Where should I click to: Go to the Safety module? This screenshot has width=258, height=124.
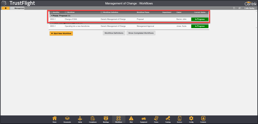[x=80, y=119]
